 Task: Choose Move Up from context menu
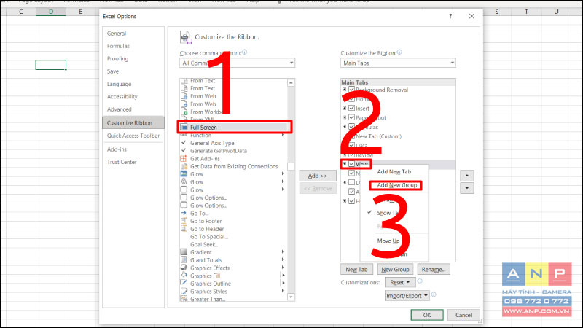[388, 241]
